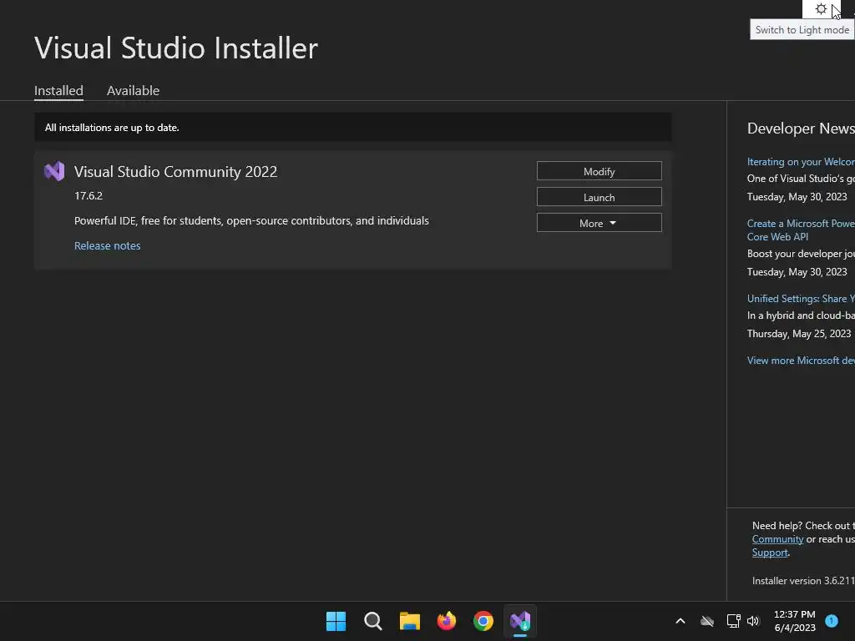
Task: Open Google Chrome from taskbar
Action: click(483, 621)
